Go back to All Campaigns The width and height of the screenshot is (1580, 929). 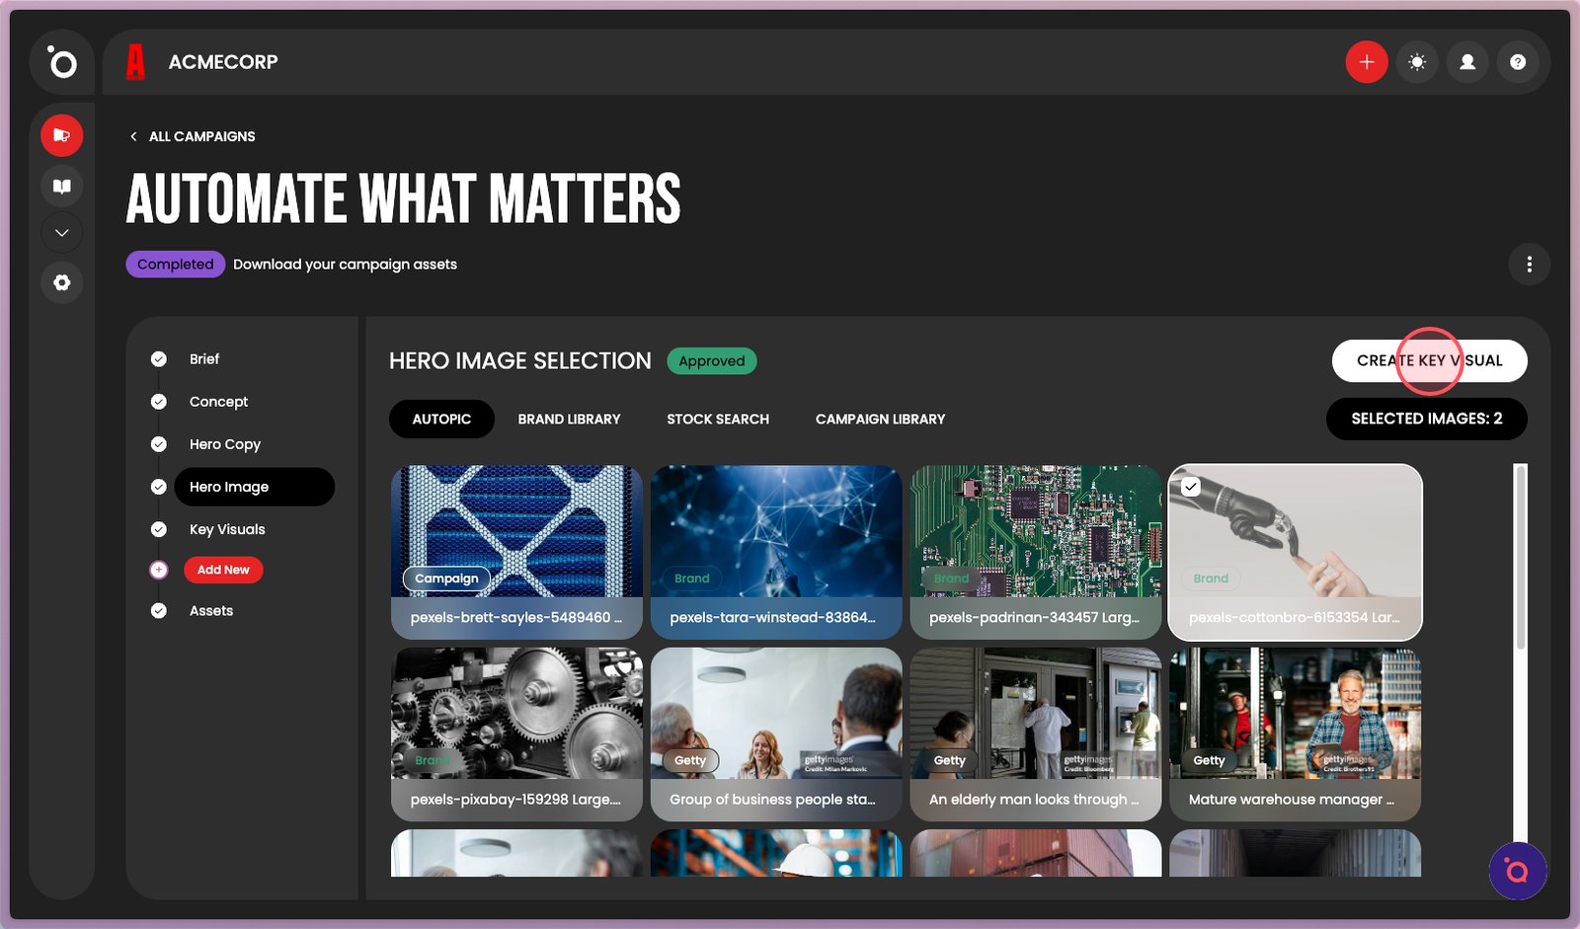tap(193, 136)
